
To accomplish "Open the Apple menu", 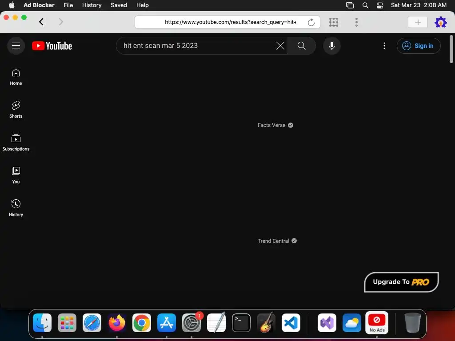I will pyautogui.click(x=12, y=5).
